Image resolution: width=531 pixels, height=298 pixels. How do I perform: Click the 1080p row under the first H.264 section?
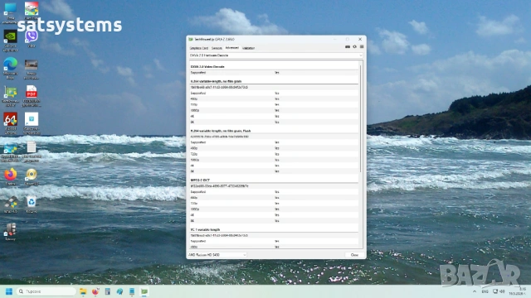(274, 110)
